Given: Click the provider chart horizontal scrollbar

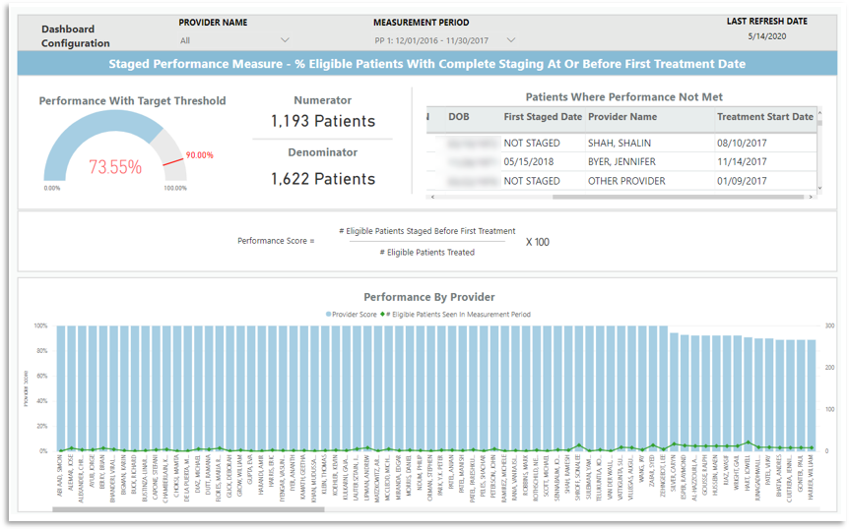Looking at the screenshot, I should coord(187,509).
